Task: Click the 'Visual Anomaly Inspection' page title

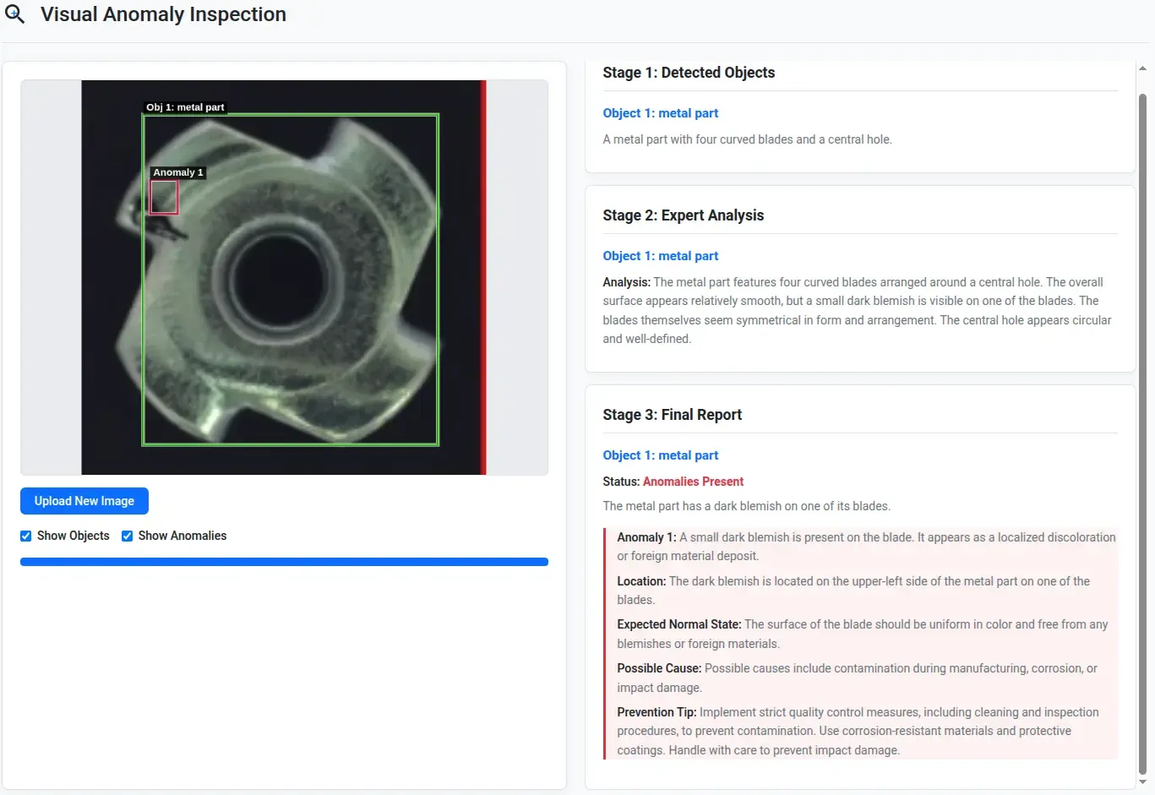Action: point(163,14)
